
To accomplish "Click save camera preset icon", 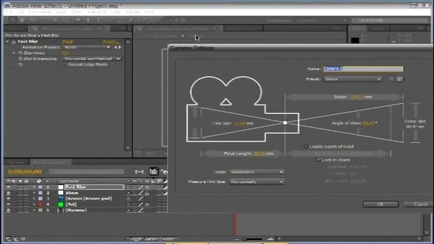I will 391,79.
